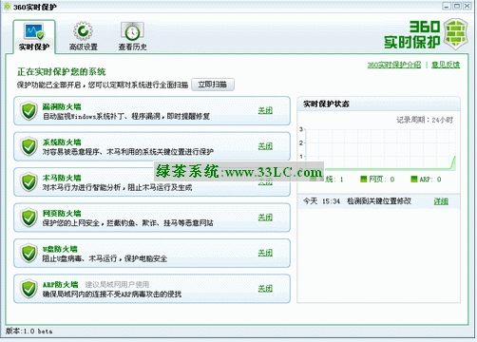Viewport: 477px width, 342px height.
Task: Click the 系统防火墙 shield icon
Action: click(x=29, y=146)
